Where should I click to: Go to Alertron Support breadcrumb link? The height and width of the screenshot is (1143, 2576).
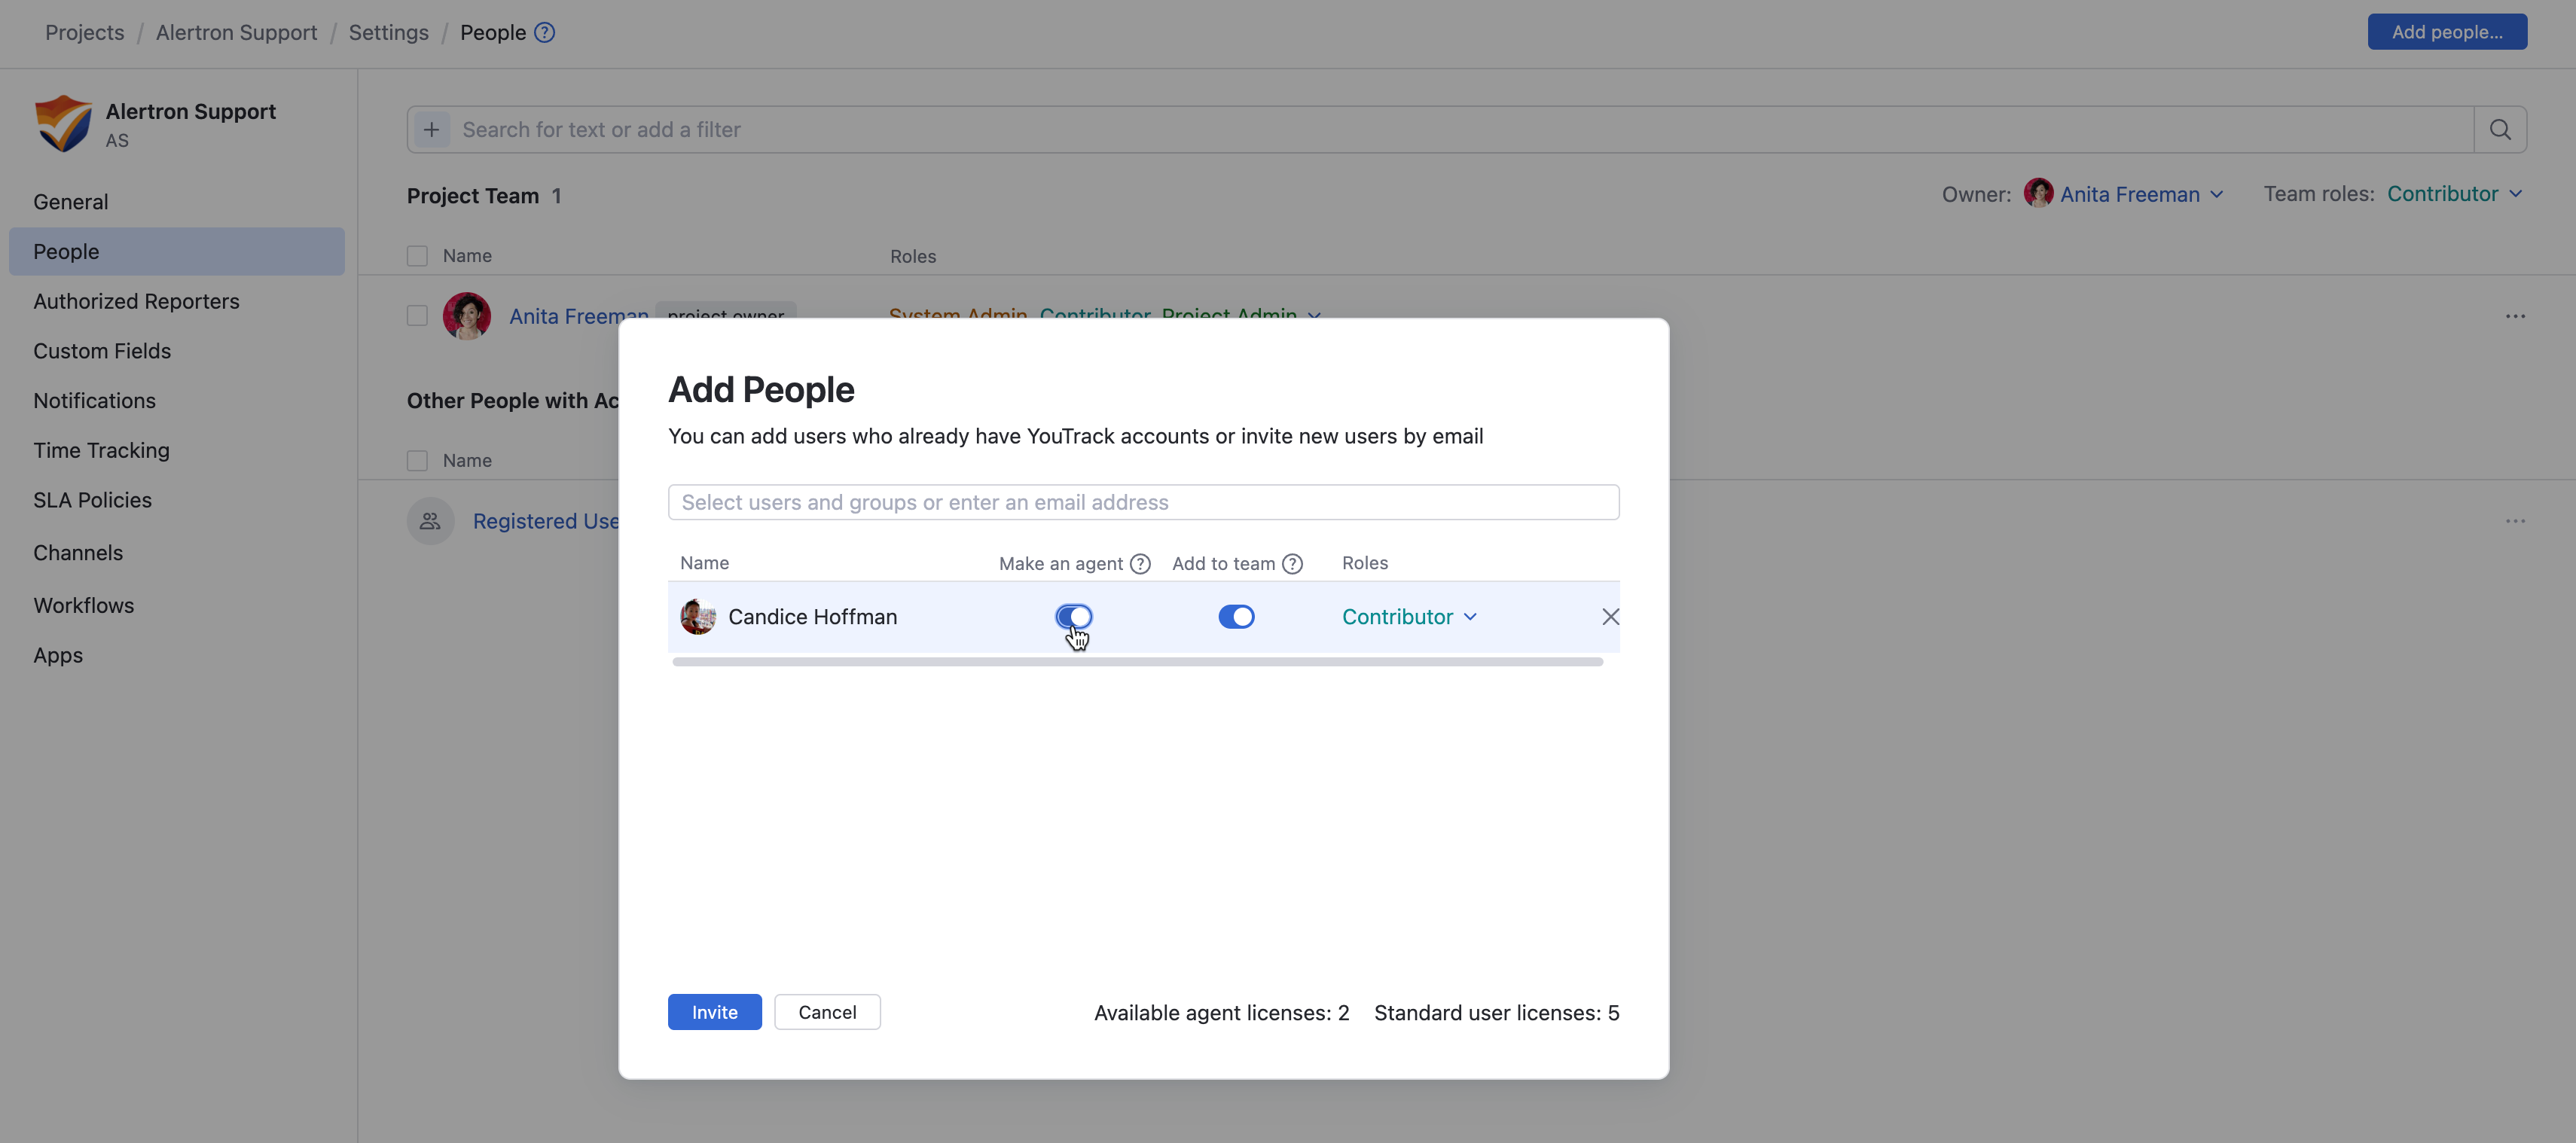pyautogui.click(x=236, y=32)
